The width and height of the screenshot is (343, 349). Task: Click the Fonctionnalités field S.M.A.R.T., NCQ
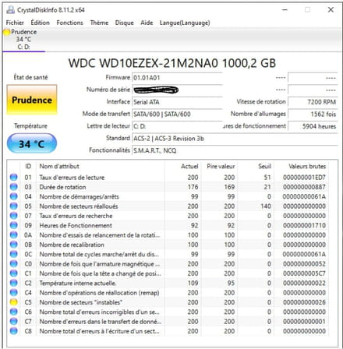(x=235, y=150)
